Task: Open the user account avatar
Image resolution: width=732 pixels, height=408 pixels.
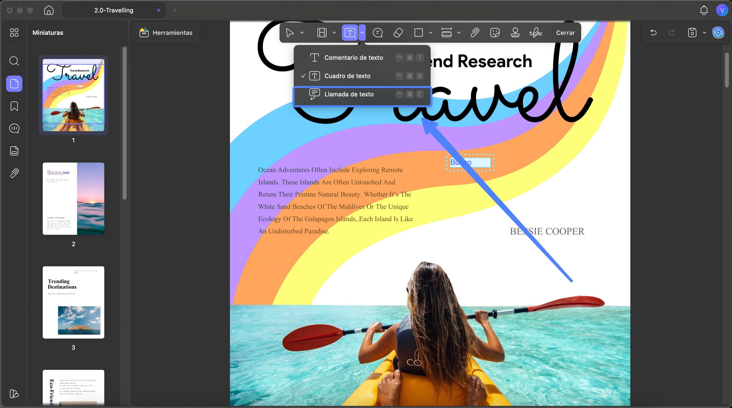Action: point(722,10)
